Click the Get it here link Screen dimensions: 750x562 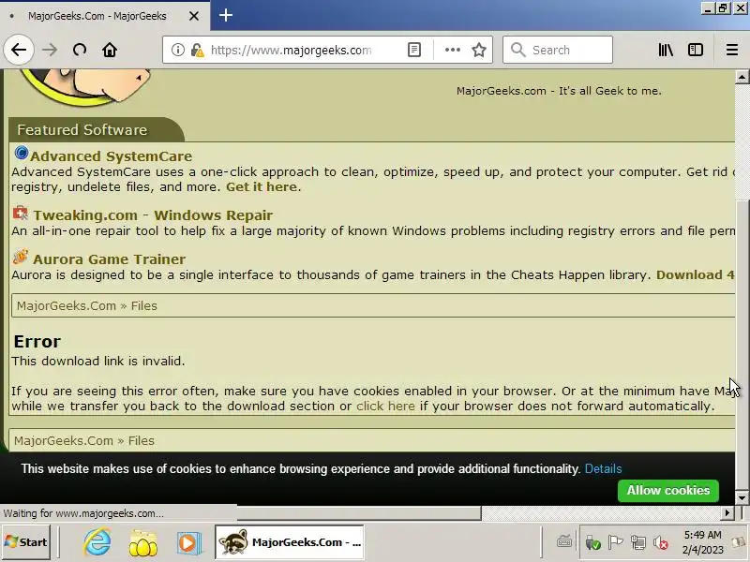coord(262,186)
